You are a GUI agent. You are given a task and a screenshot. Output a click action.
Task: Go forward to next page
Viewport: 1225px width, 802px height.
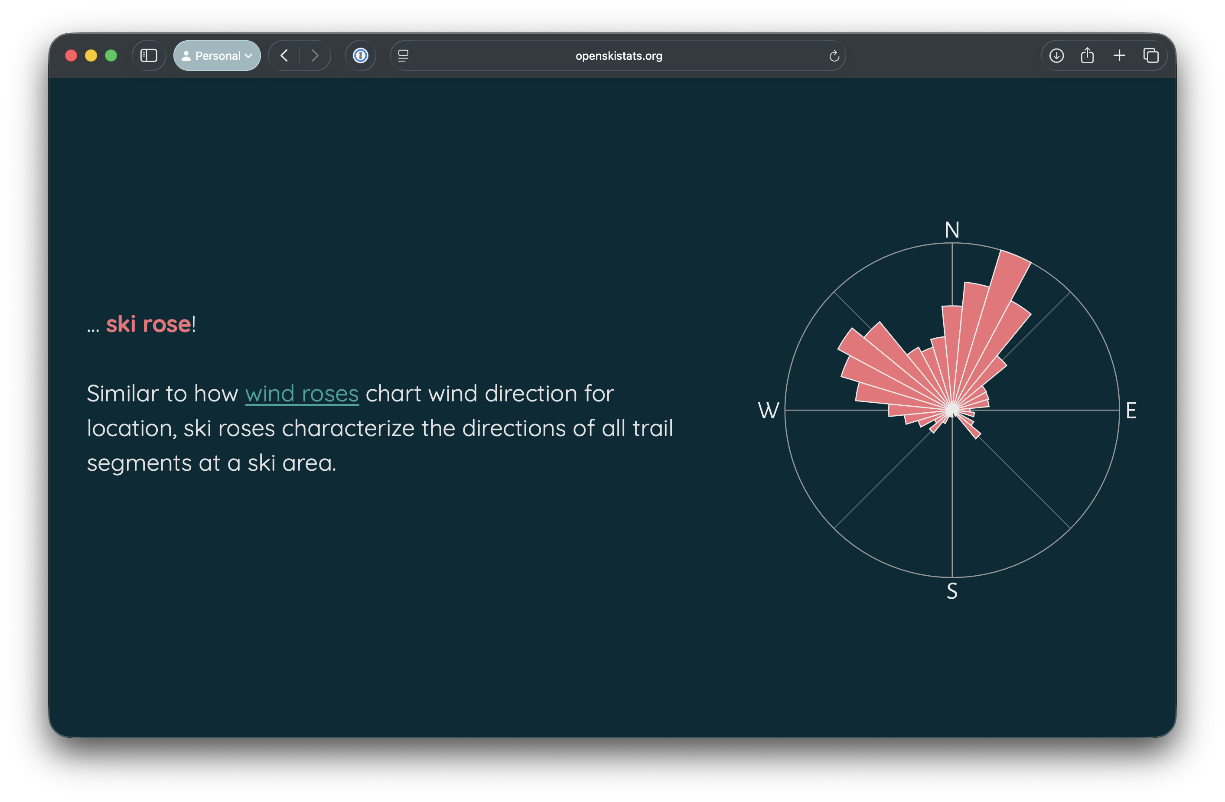coord(315,55)
